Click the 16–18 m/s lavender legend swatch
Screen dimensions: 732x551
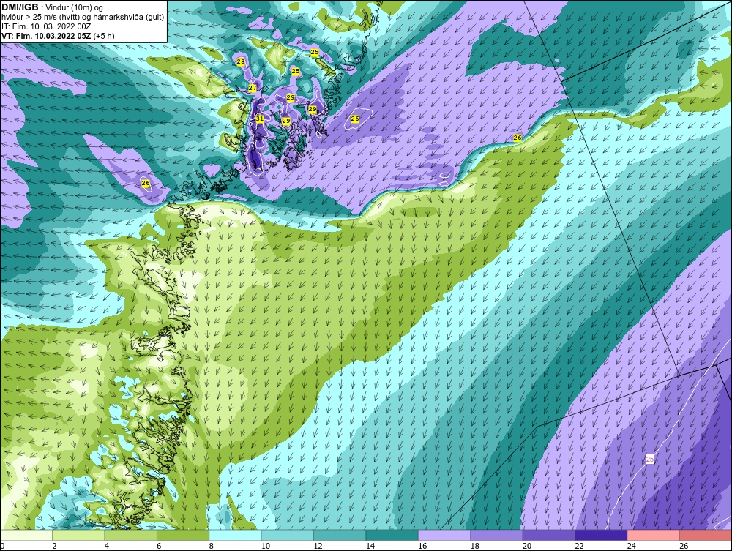coord(445,535)
